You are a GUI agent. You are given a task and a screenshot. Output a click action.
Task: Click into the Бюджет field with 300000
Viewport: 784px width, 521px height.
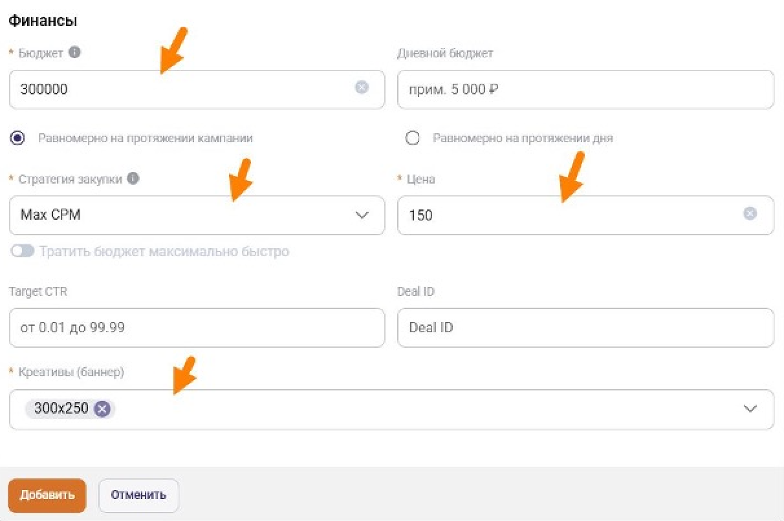click(181, 89)
